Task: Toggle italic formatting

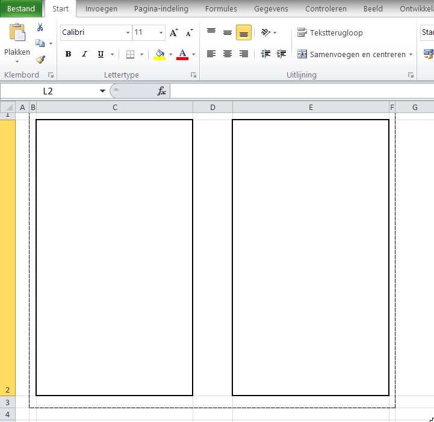Action: (x=84, y=54)
